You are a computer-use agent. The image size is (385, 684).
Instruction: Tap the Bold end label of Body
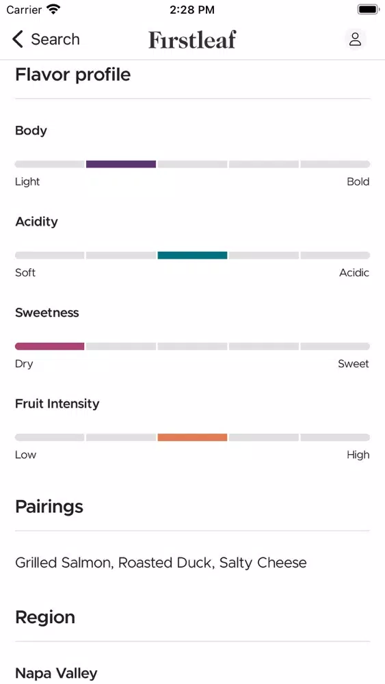click(358, 182)
